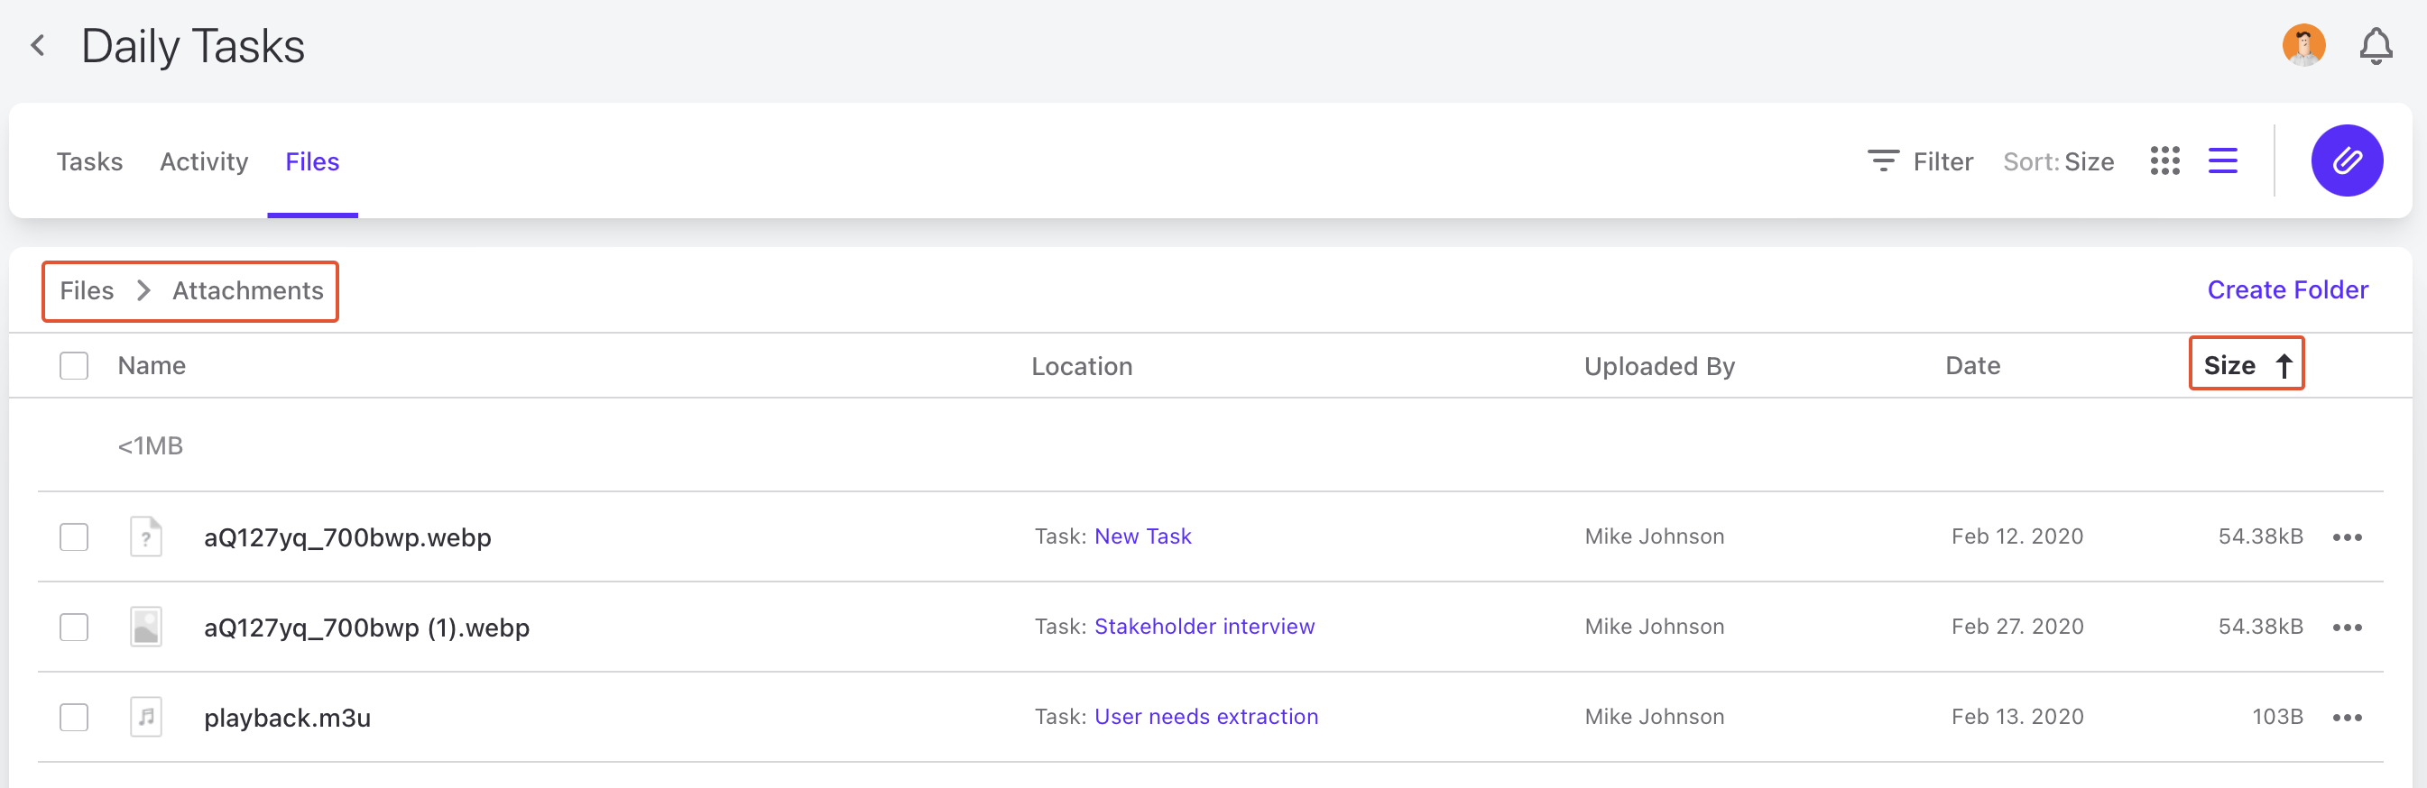Toggle the Size column sort direction
The image size is (2427, 788).
[2247, 365]
